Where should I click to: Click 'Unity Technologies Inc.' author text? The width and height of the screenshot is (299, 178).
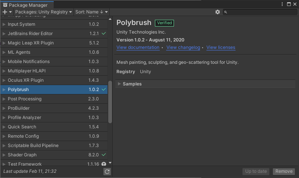coord(141,32)
